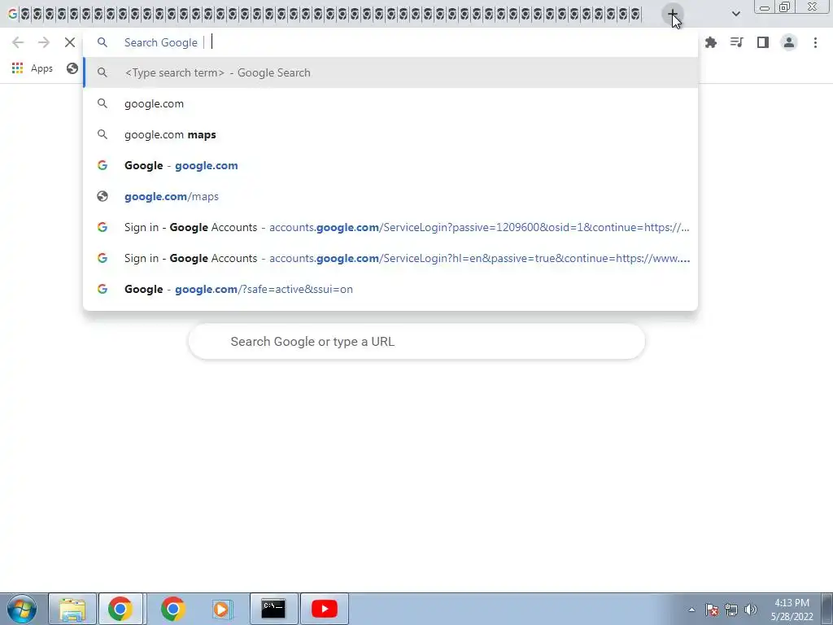Choose Sign in suggestion with passive=1209600
The width and height of the screenshot is (833, 625).
click(390, 227)
